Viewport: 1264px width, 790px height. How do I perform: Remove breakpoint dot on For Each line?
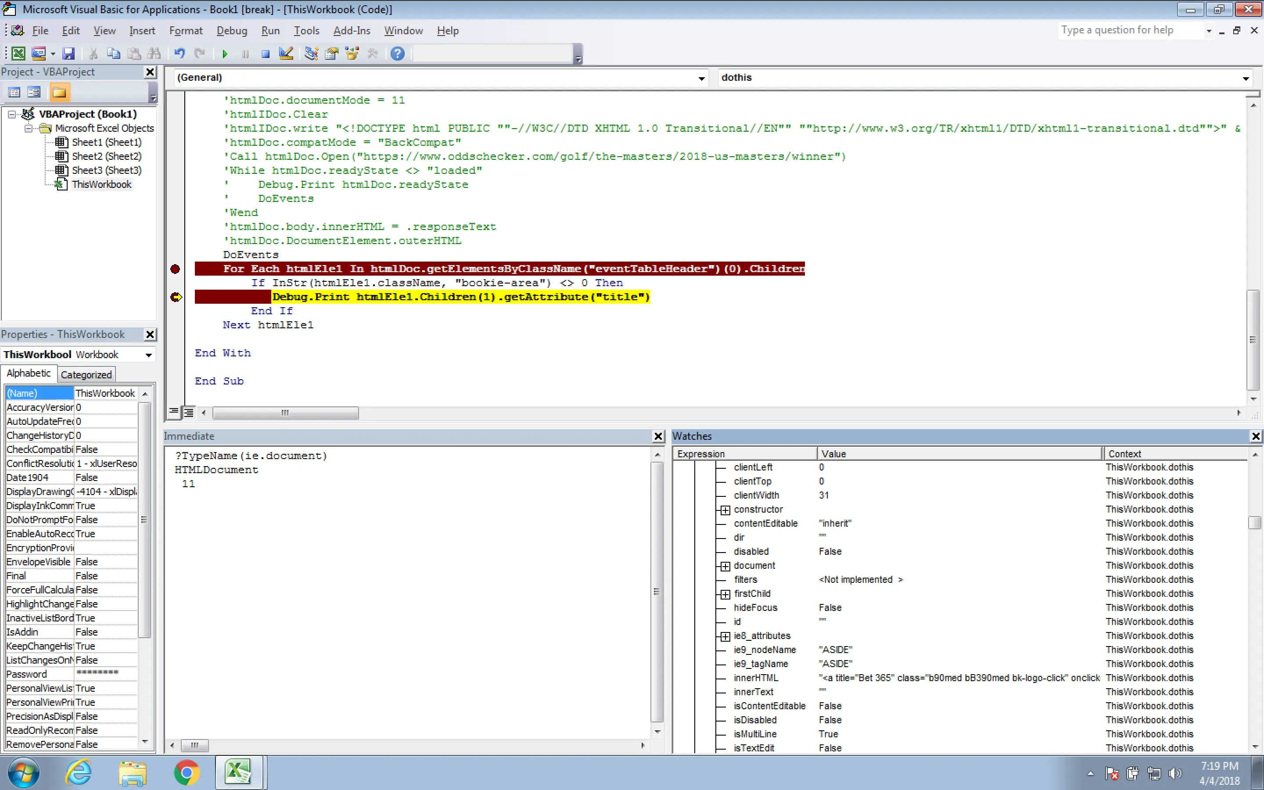pos(176,269)
